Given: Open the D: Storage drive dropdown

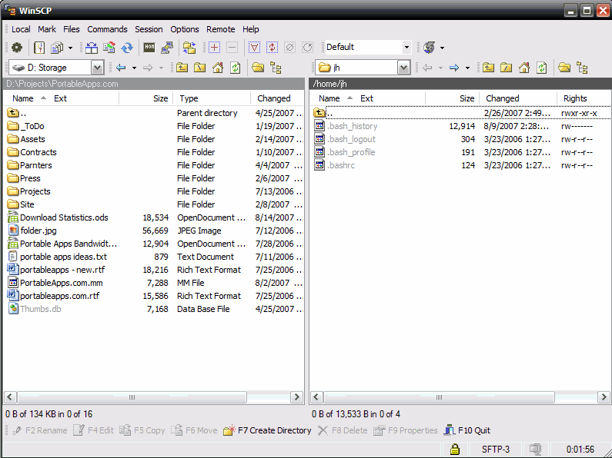Looking at the screenshot, I should [x=97, y=68].
